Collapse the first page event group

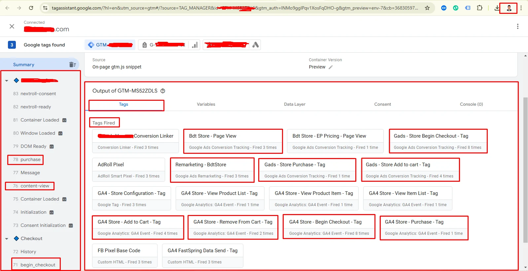pos(7,81)
